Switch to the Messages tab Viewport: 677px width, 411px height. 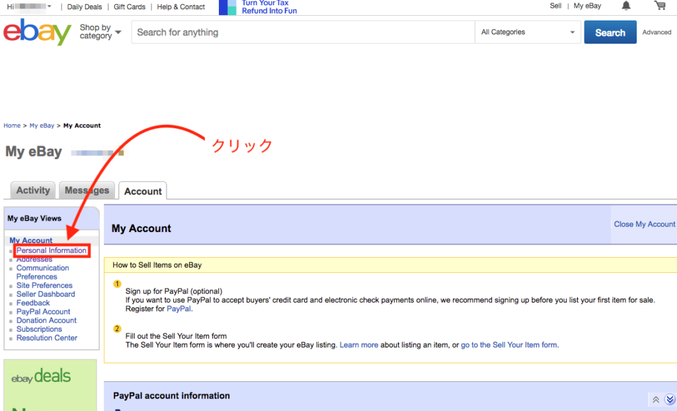click(87, 190)
